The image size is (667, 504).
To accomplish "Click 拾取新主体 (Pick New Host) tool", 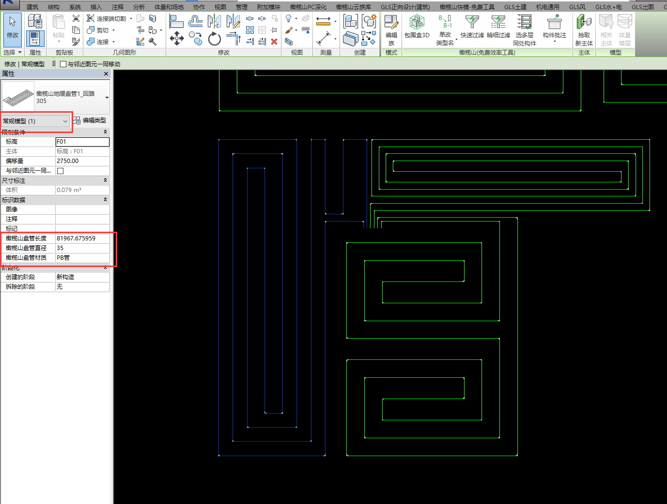I will 584,30.
